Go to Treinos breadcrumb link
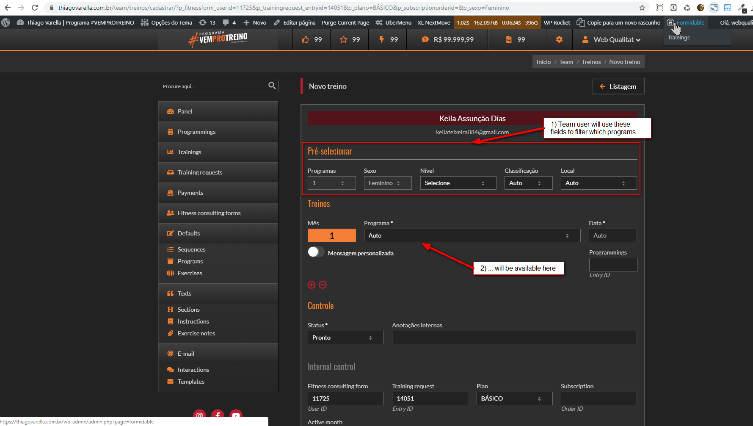753x426 pixels. (x=591, y=62)
